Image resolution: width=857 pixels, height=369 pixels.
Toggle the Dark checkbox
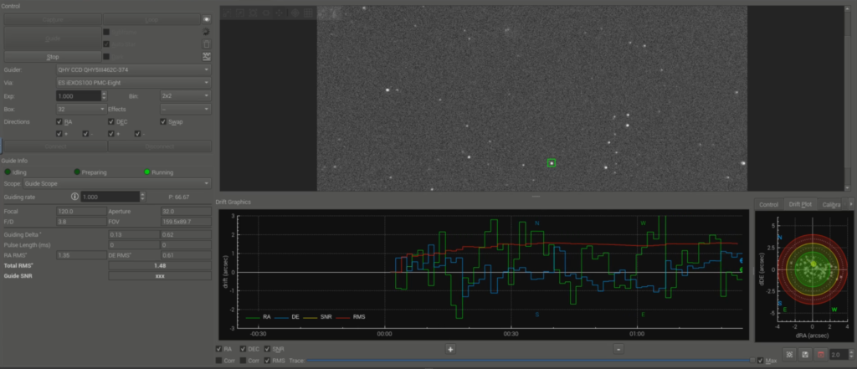(106, 57)
